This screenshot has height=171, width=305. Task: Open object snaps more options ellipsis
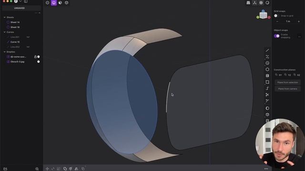pyautogui.click(x=299, y=37)
